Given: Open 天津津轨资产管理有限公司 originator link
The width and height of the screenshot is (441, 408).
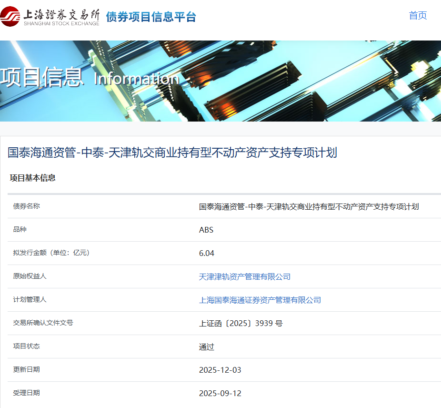Looking at the screenshot, I should [x=244, y=277].
